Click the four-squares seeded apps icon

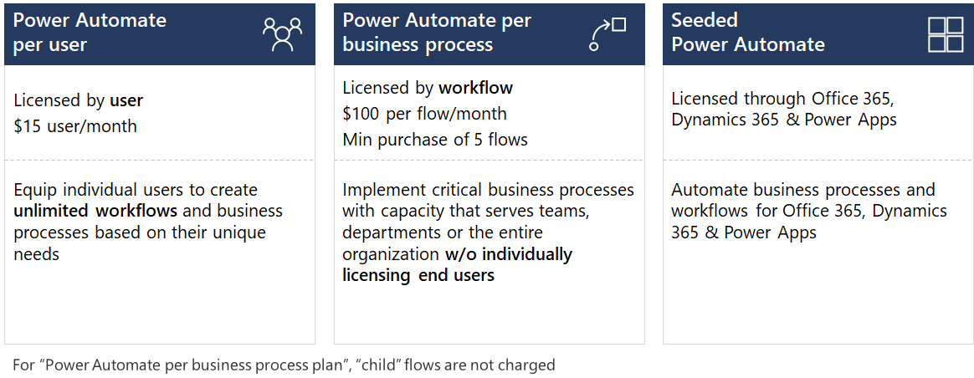coord(946,34)
